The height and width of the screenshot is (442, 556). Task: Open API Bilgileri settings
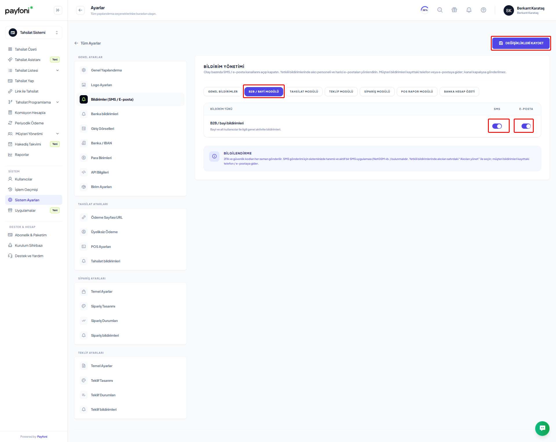131,172
